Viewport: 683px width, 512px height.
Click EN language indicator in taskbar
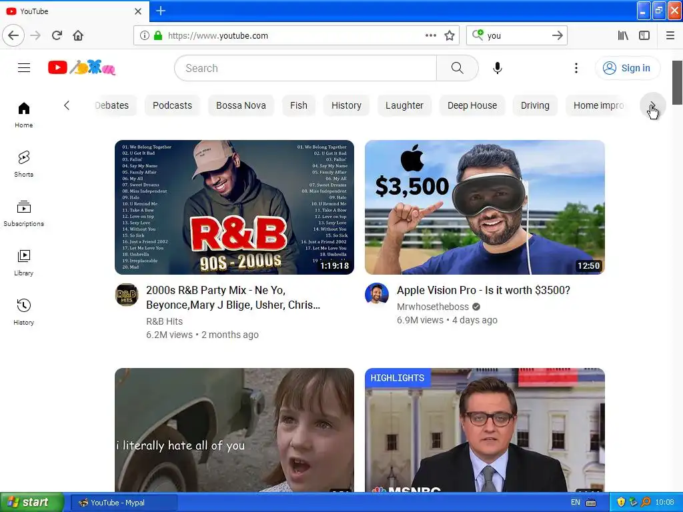575,503
